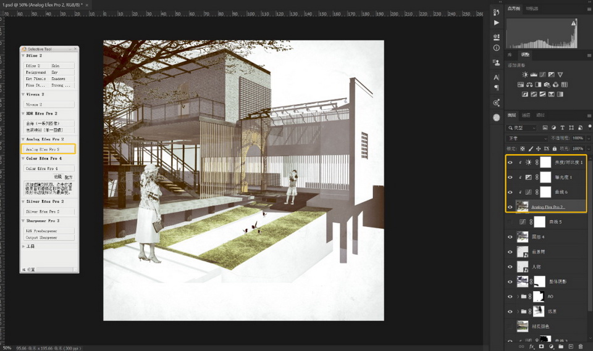The height and width of the screenshot is (351, 593).
Task: Open the Paragraph panel icon
Action: coord(497,88)
